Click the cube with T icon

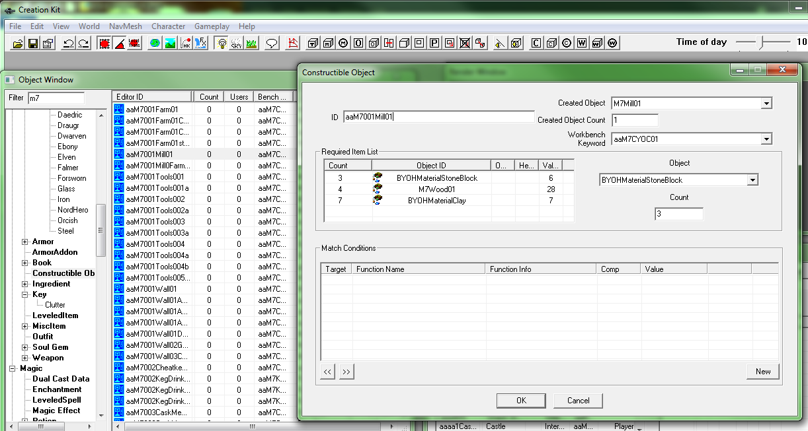click(x=313, y=44)
